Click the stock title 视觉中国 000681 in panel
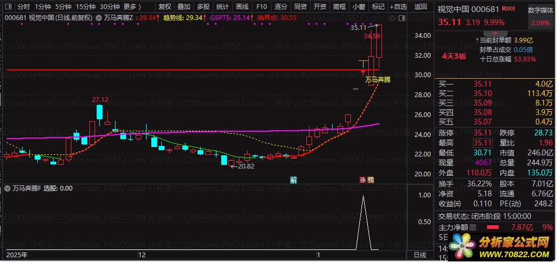This screenshot has height=263, width=558. click(x=468, y=9)
